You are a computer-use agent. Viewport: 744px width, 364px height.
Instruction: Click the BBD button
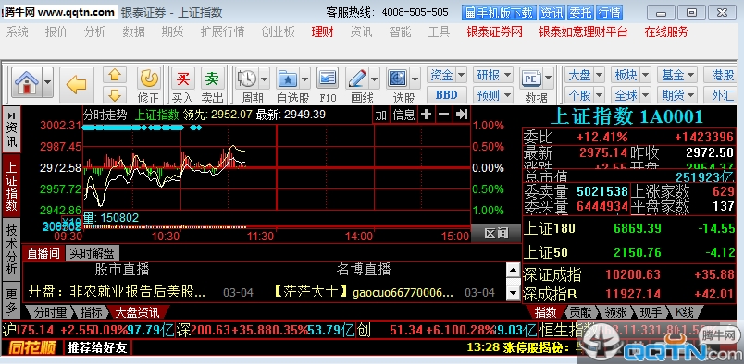coord(447,95)
